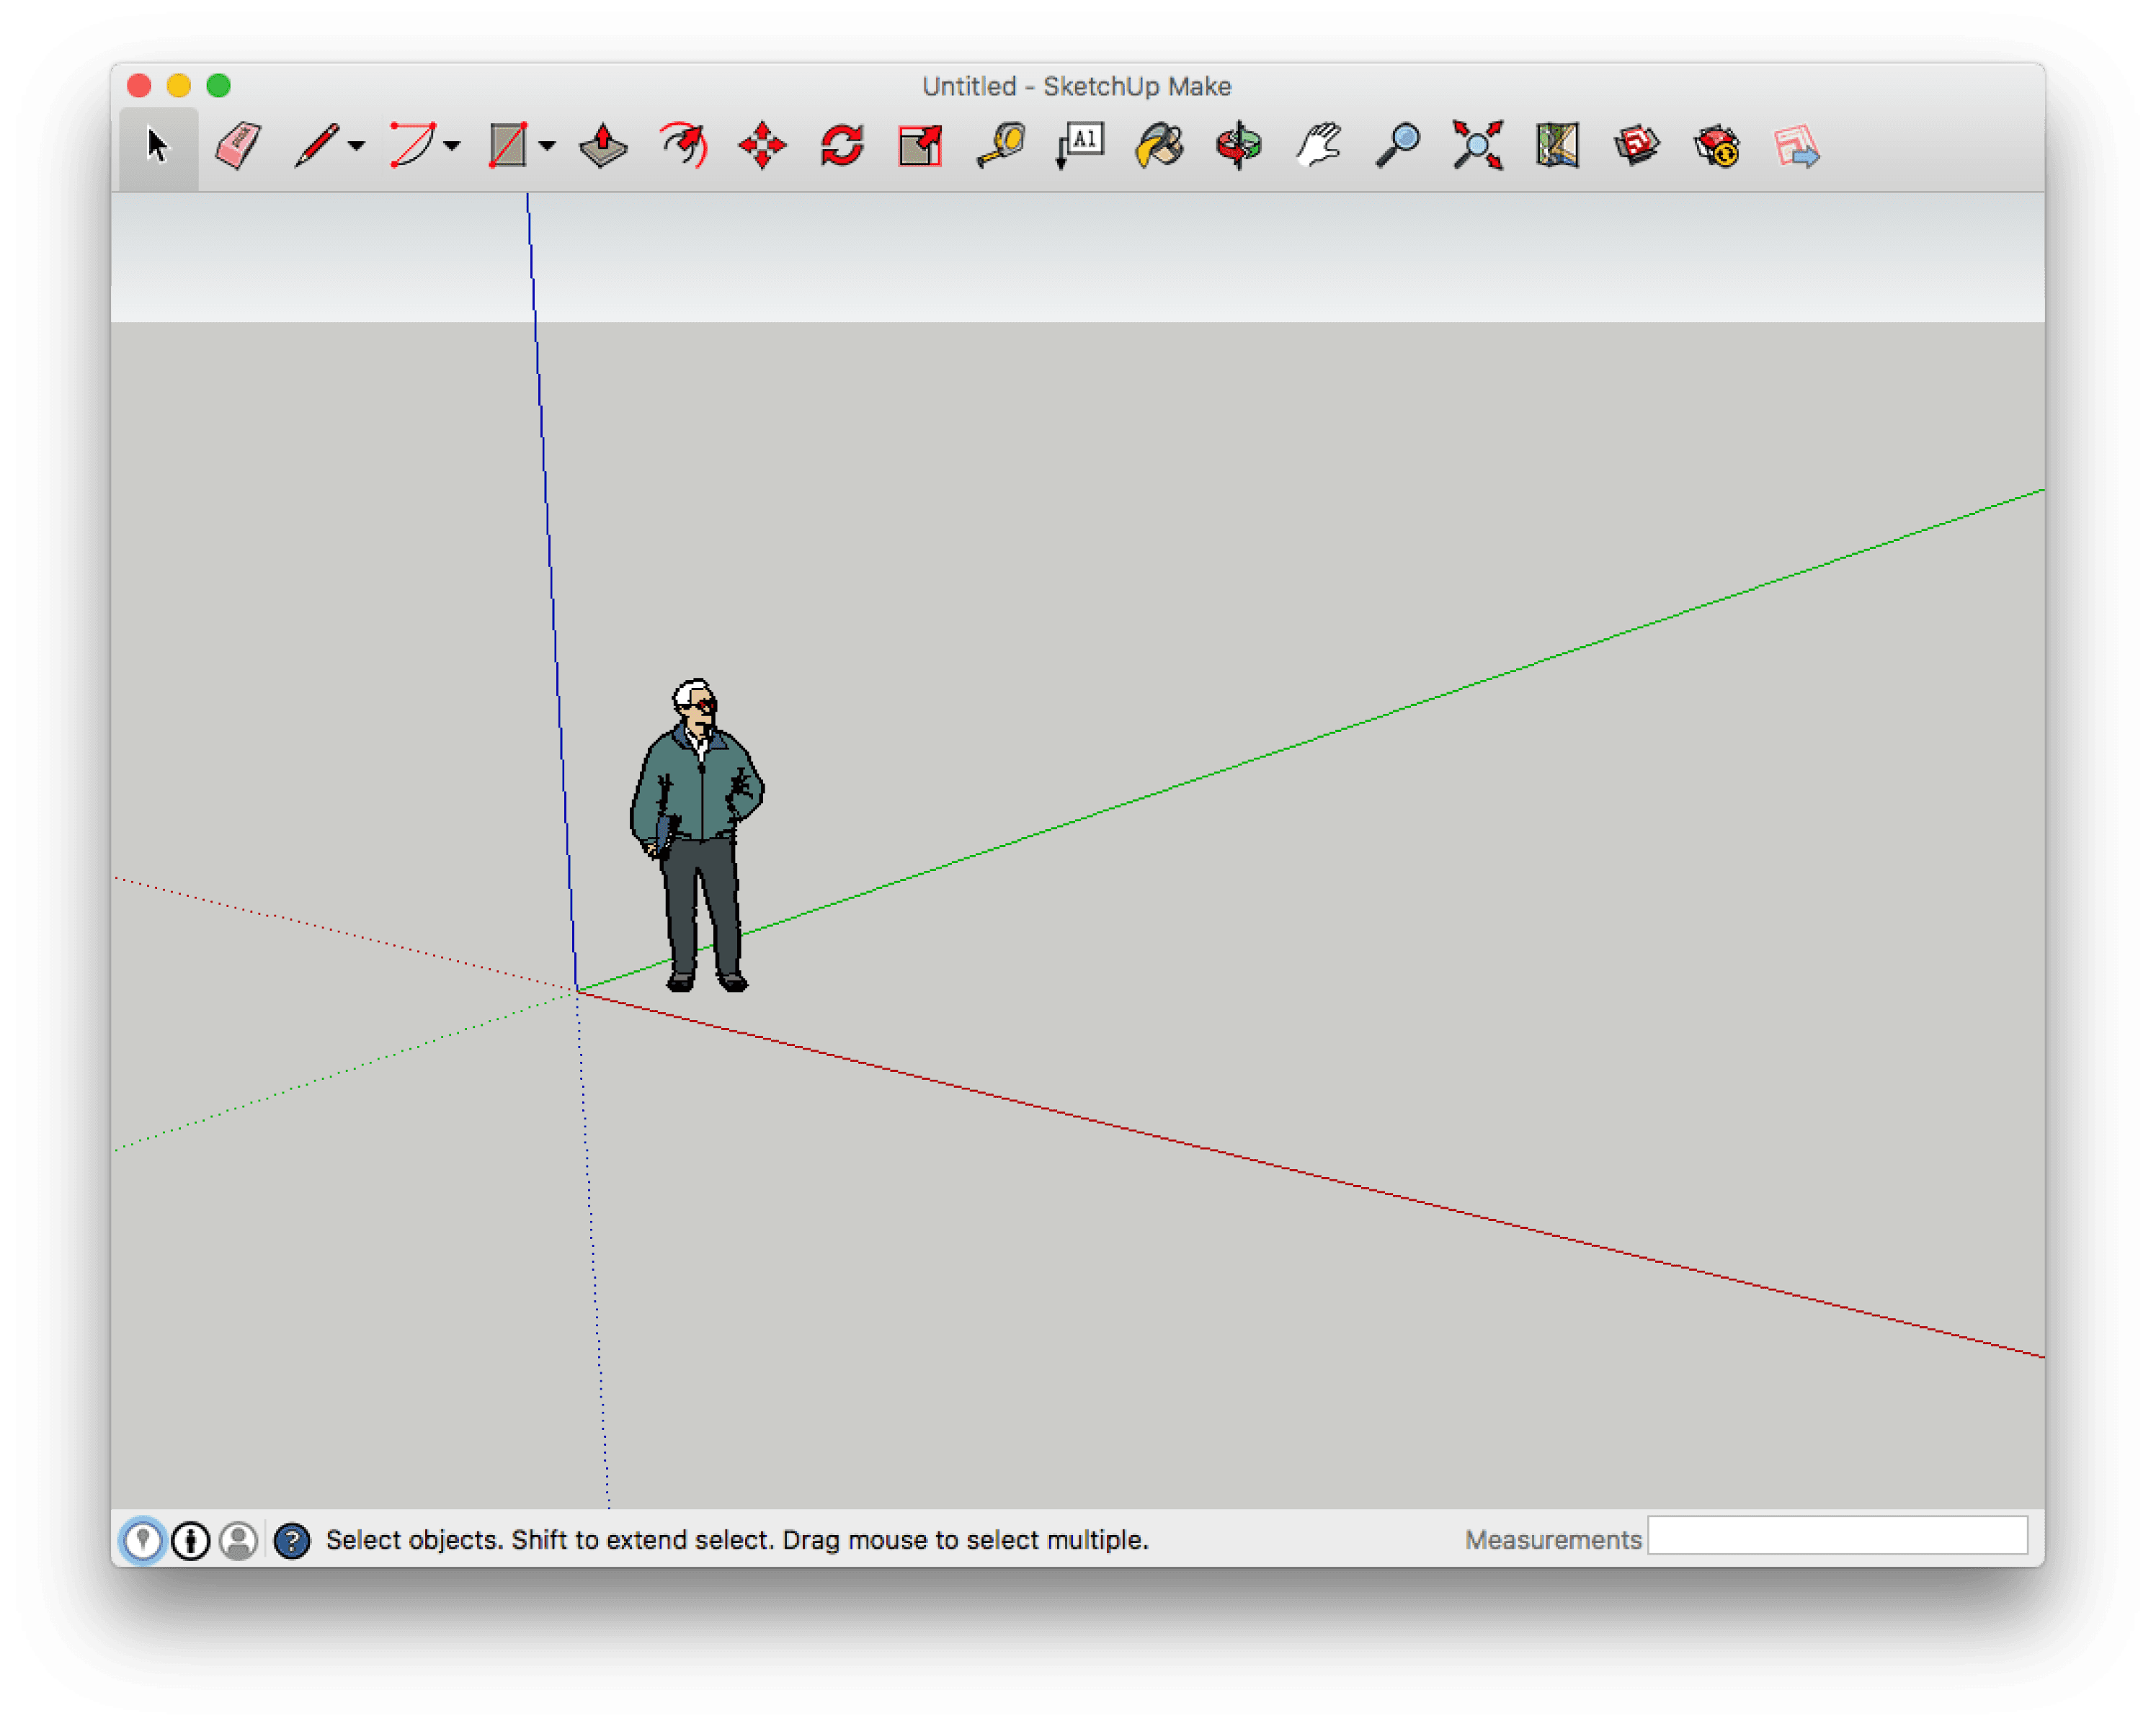2156x1726 pixels.
Task: Pick the pink Eraser tool
Action: click(238, 146)
